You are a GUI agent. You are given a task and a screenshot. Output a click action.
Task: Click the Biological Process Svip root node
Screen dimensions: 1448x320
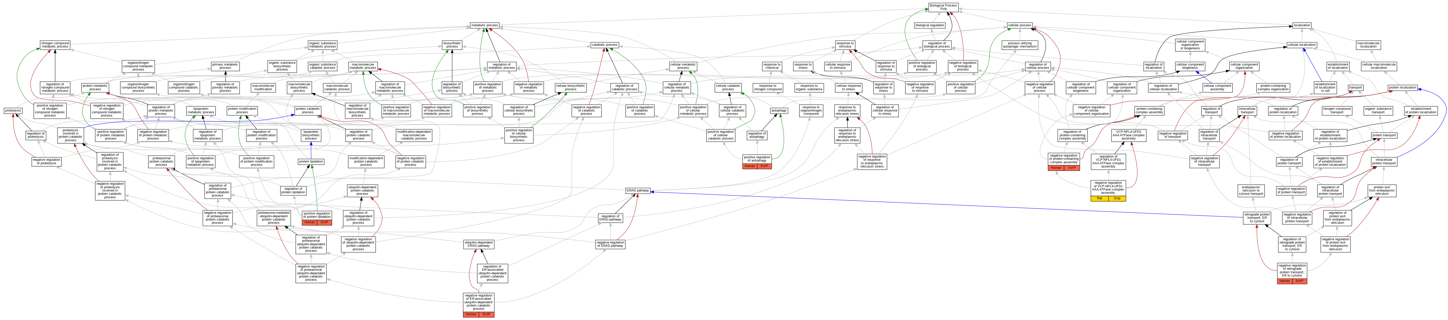tap(943, 7)
